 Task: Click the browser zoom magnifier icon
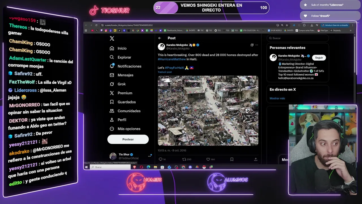282,25
